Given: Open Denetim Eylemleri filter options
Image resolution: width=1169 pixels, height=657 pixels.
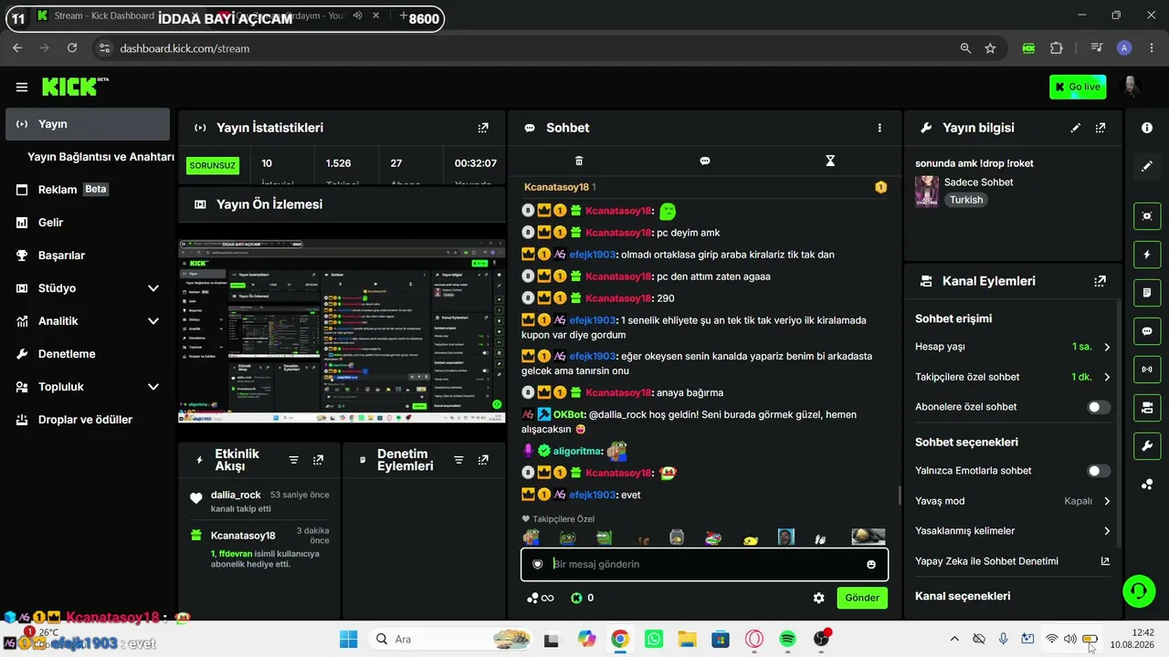Looking at the screenshot, I should pyautogui.click(x=458, y=460).
